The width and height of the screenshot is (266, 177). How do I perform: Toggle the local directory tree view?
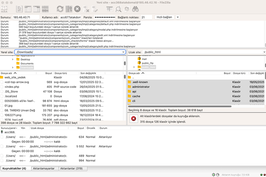point(28,9)
